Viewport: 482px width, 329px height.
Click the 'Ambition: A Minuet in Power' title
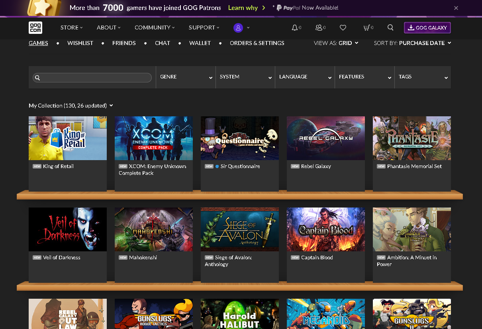[x=407, y=261]
